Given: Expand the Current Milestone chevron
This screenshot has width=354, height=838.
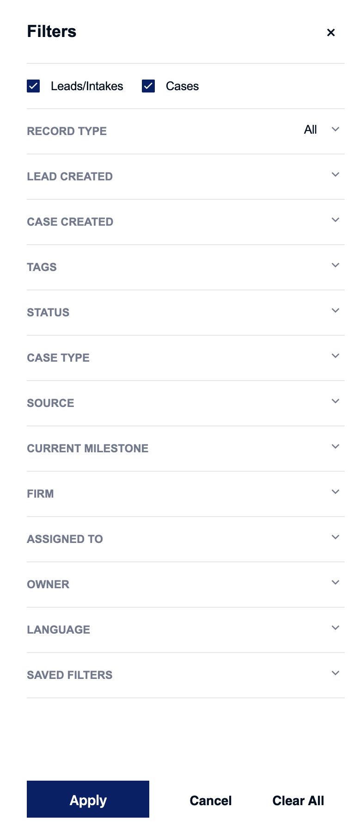Looking at the screenshot, I should [x=336, y=446].
